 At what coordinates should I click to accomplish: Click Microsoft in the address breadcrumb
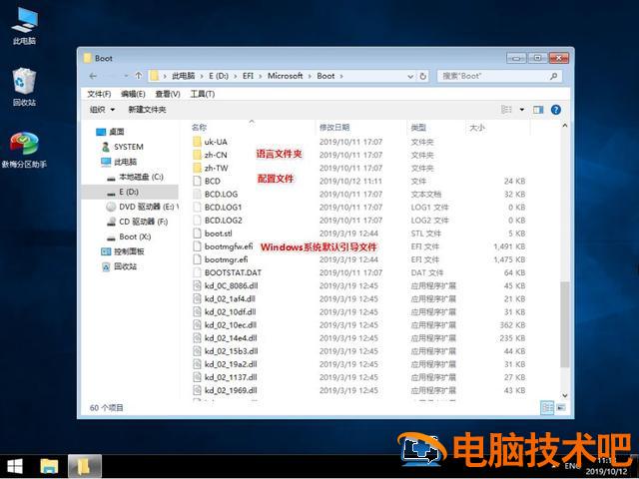[285, 76]
